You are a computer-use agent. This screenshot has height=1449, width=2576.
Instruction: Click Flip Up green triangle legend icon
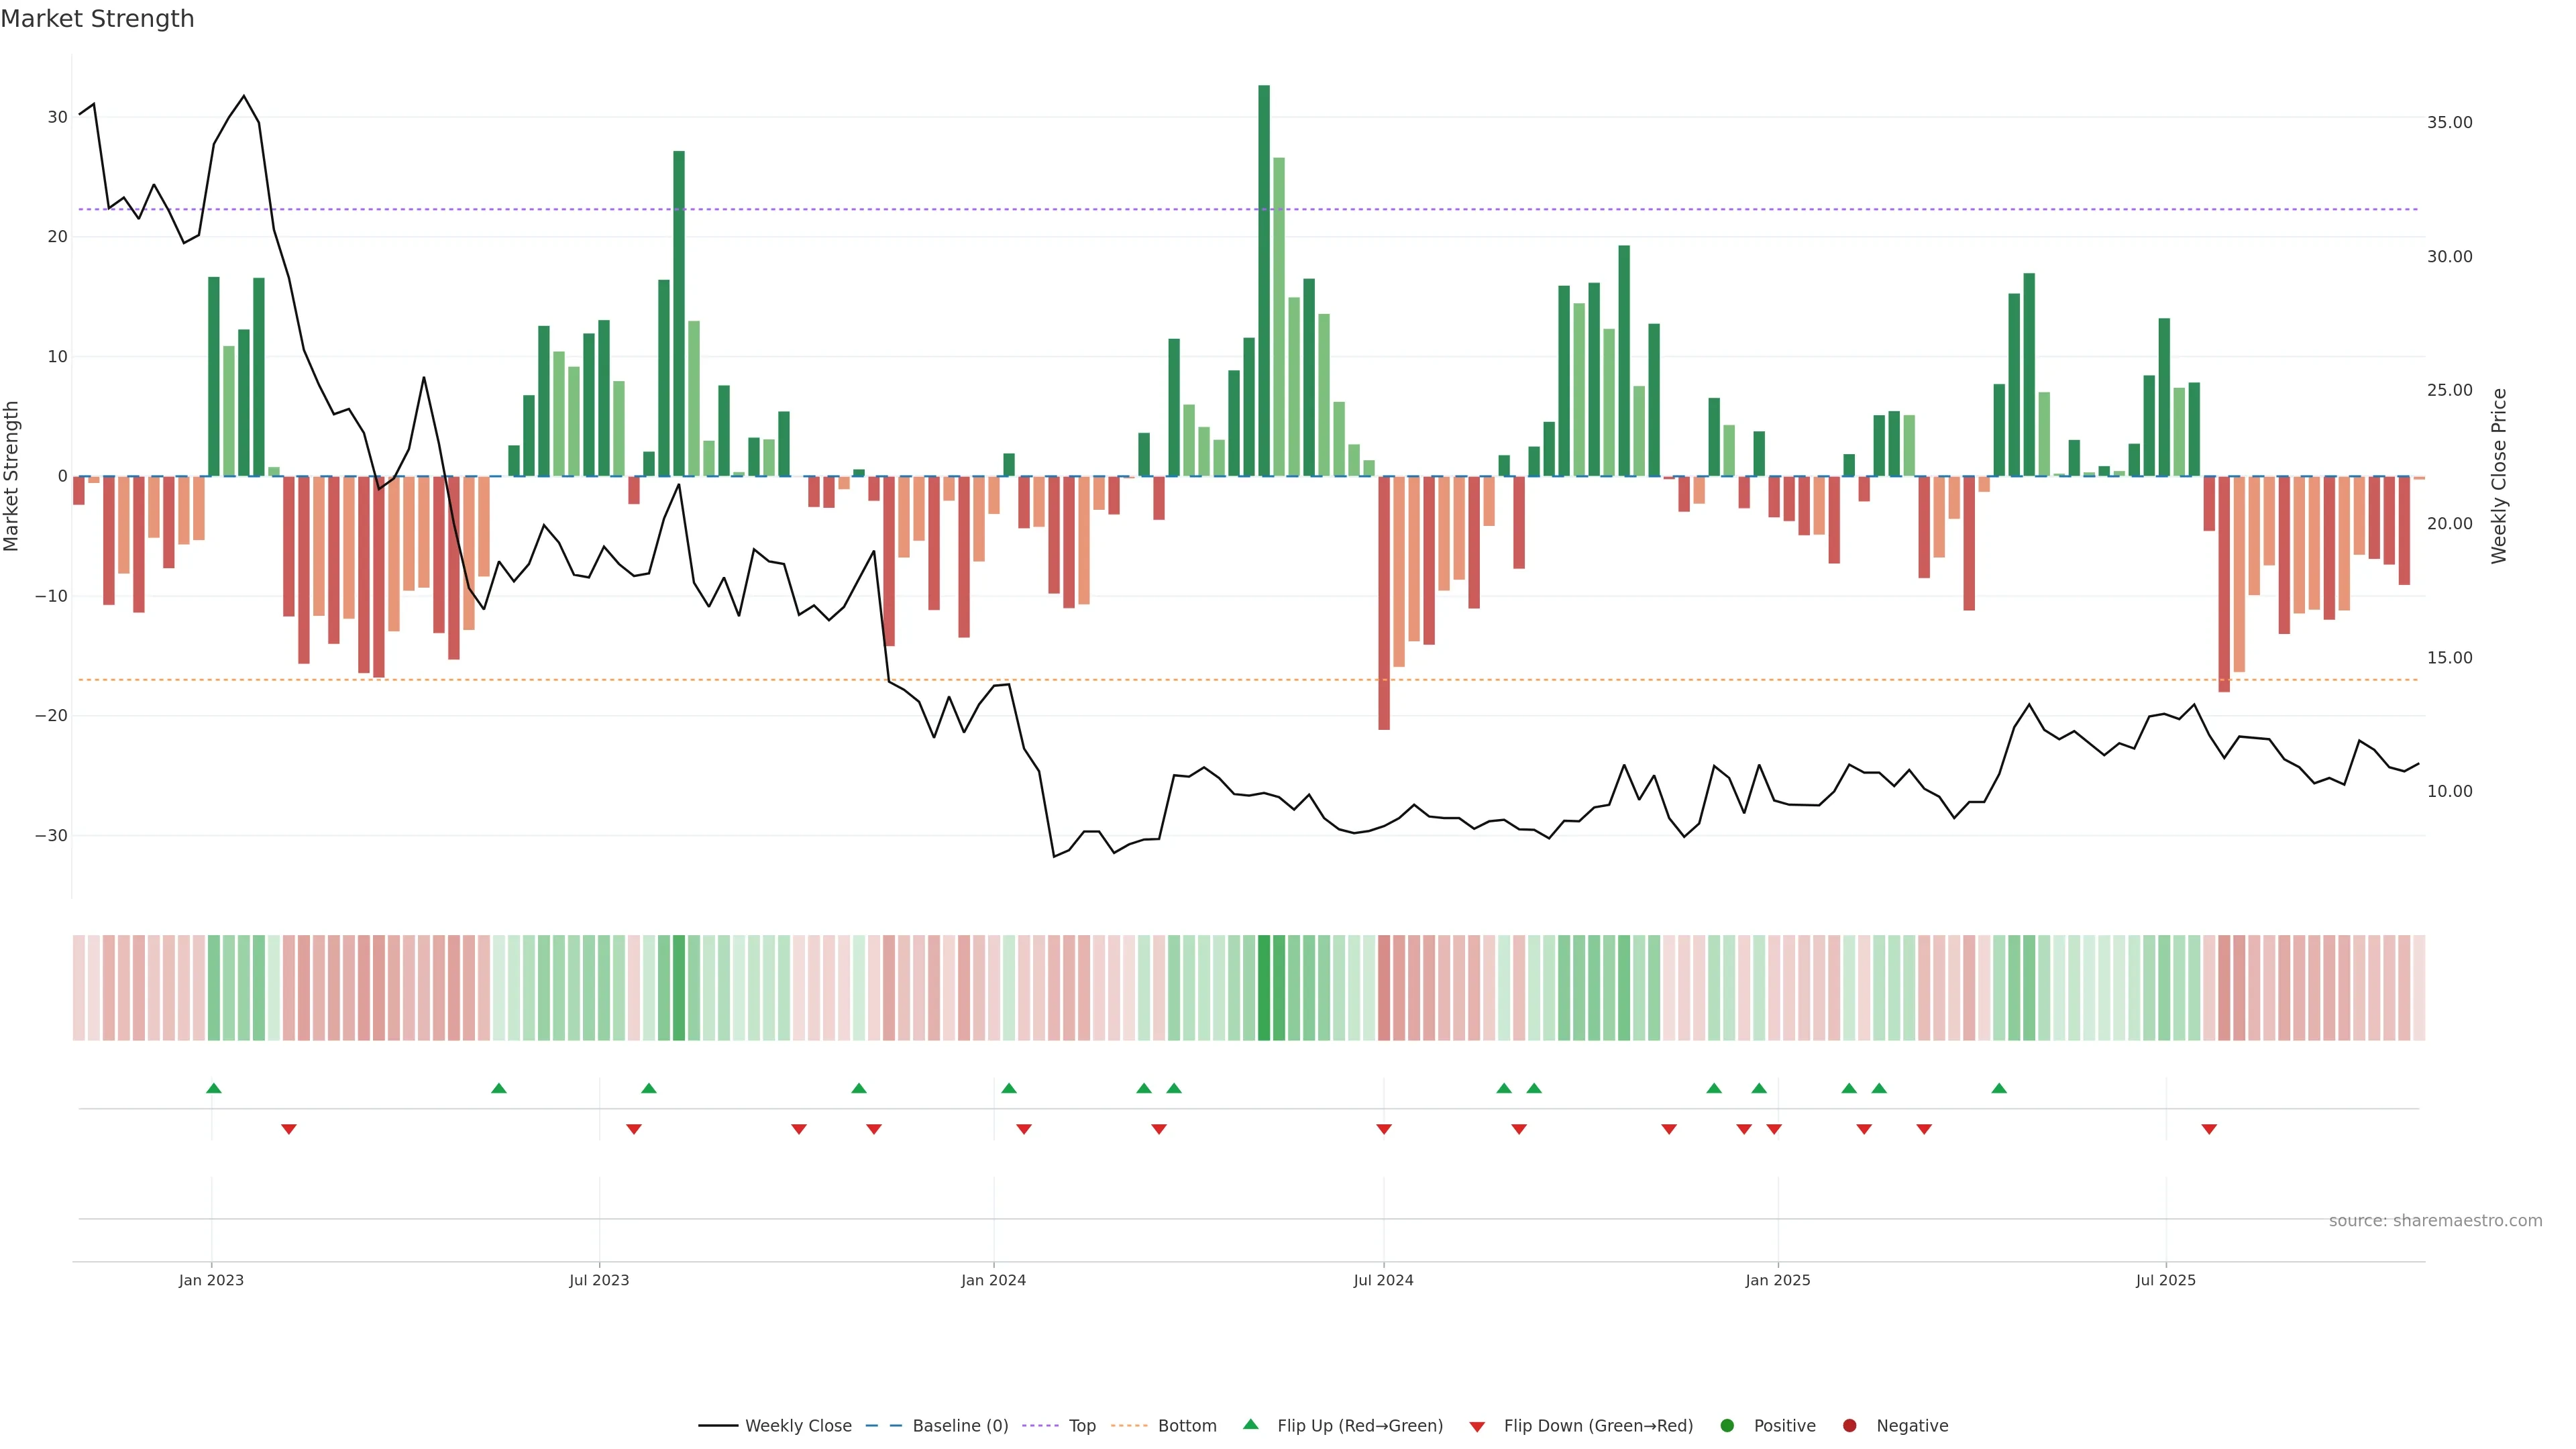1250,1424
